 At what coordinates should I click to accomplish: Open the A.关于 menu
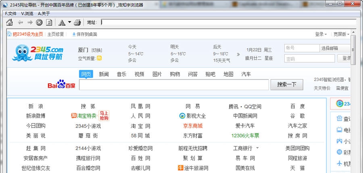click(44, 14)
